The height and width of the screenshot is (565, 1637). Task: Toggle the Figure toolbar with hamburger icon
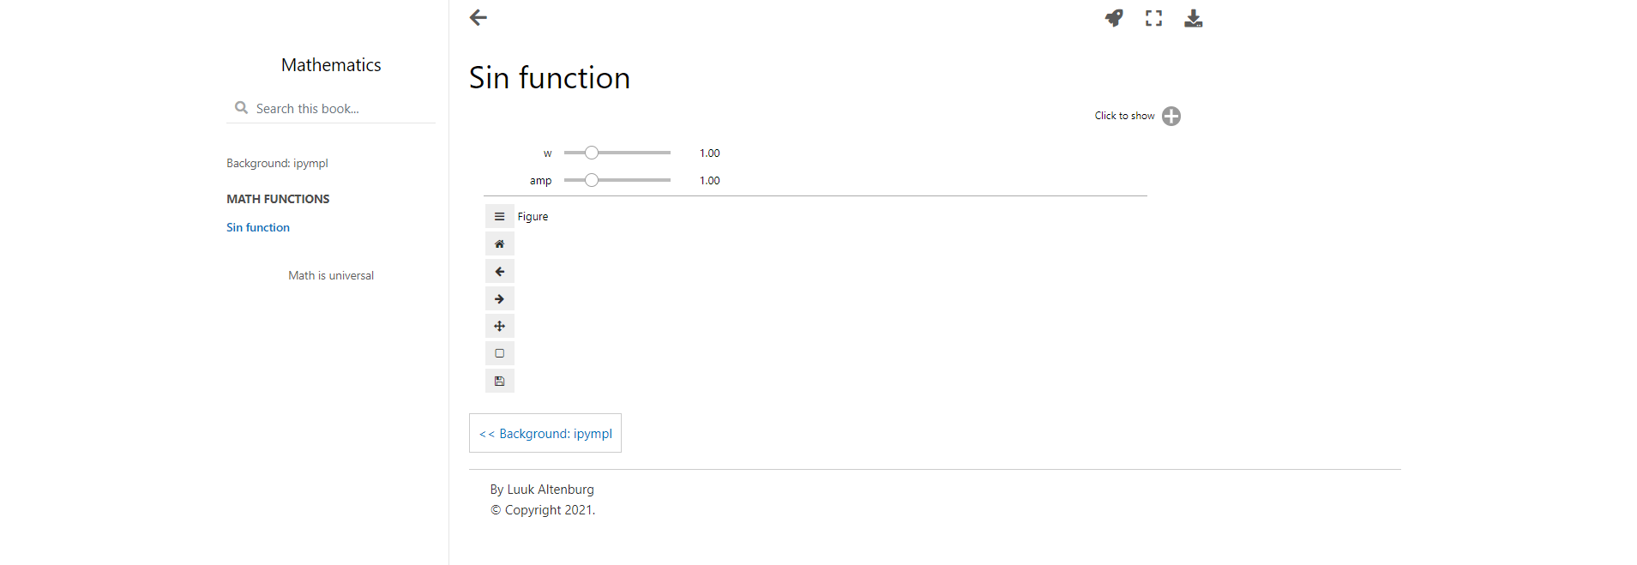click(x=499, y=216)
